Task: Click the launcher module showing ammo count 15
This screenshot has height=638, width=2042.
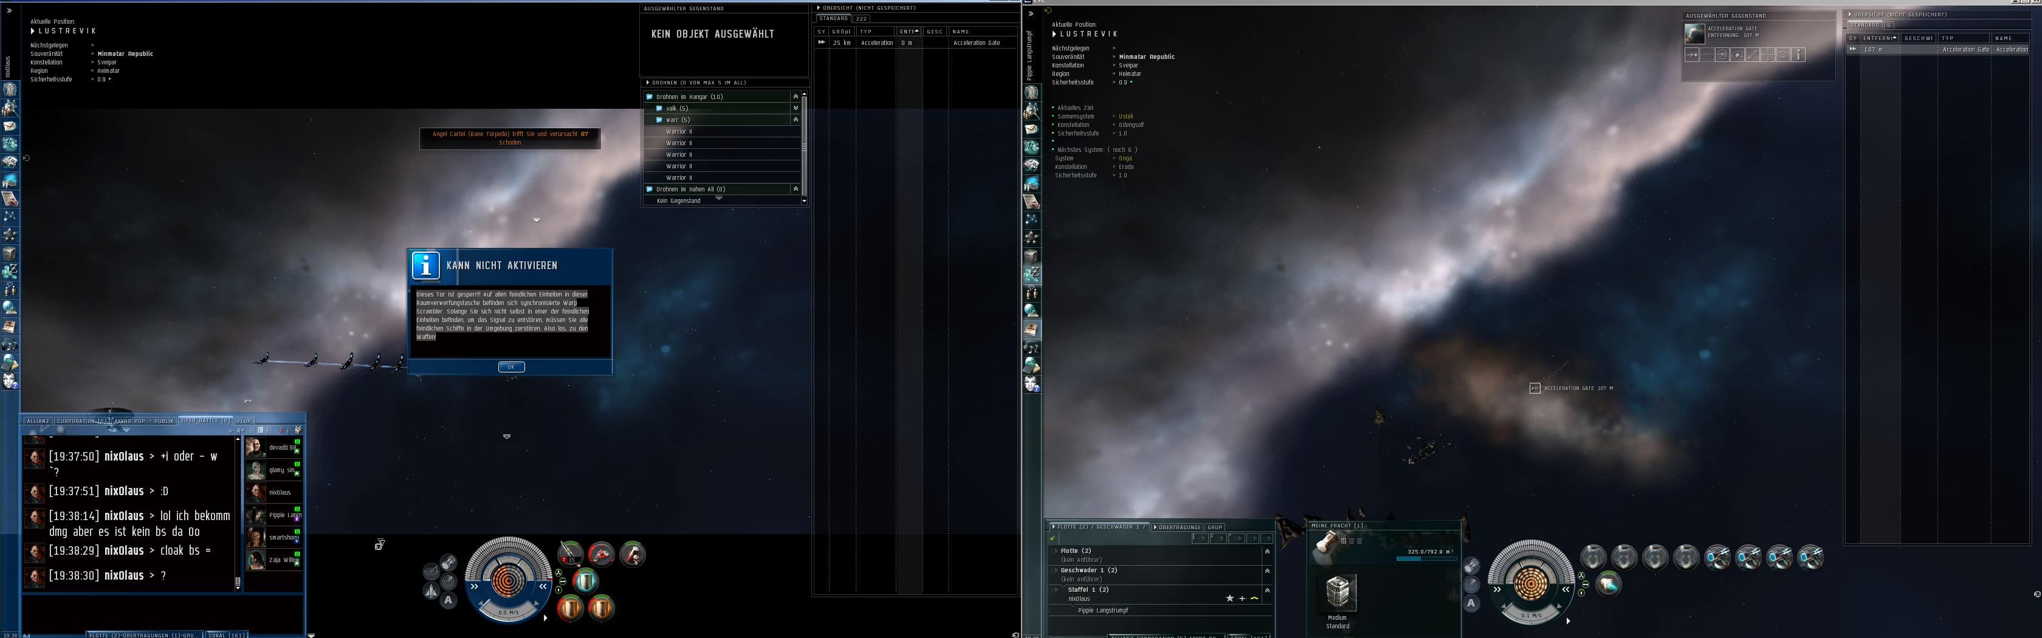Action: tap(570, 554)
